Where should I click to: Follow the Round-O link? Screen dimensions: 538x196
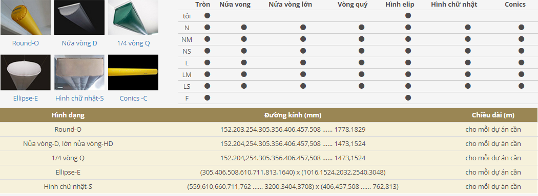tap(26, 43)
